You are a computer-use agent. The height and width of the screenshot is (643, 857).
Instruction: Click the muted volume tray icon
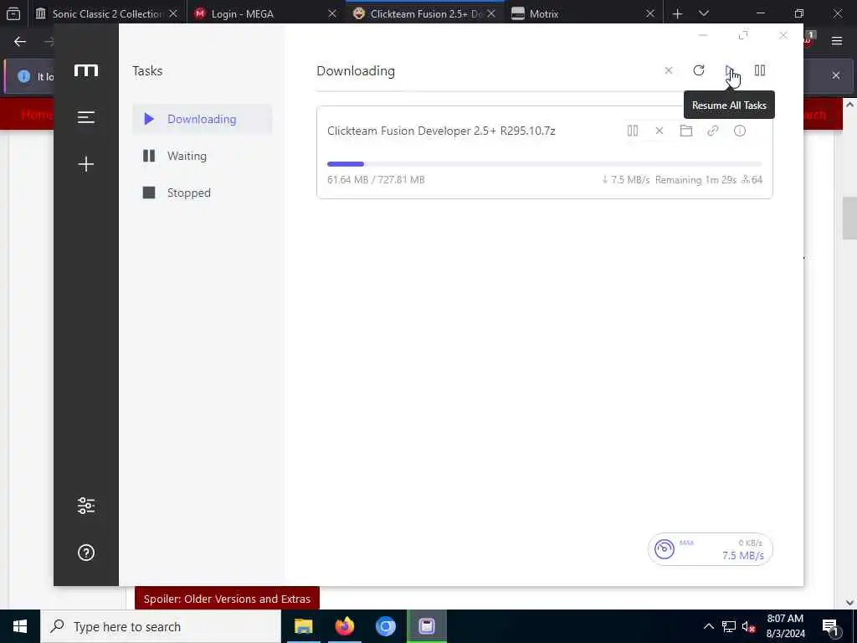point(749,626)
